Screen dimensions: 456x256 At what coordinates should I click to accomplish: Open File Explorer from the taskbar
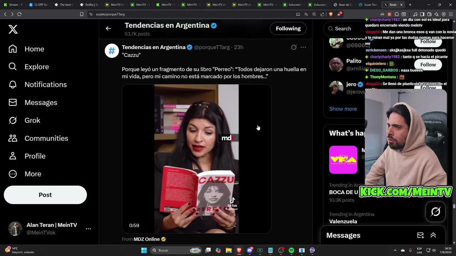click(x=228, y=250)
